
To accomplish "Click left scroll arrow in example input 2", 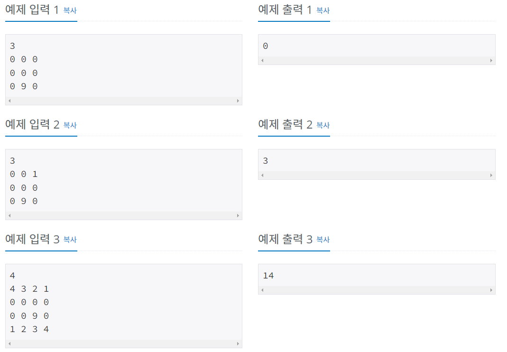I will (x=9, y=215).
